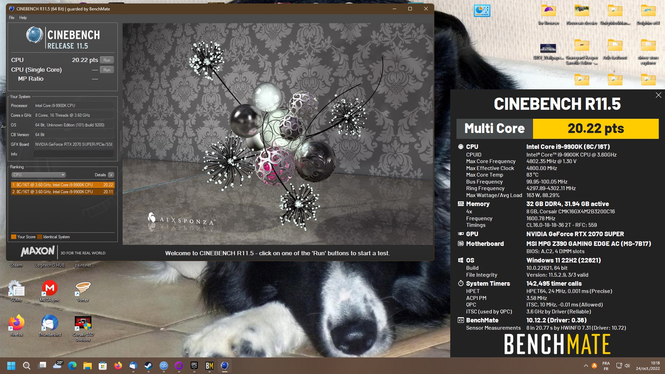The width and height of the screenshot is (665, 374).
Task: Select the first ranking entry scoring 20.22
Action: coord(63,185)
